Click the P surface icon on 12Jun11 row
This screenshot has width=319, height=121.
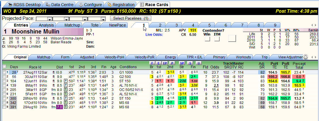tap(65, 81)
